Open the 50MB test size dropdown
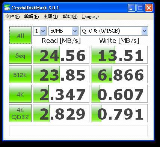 click(63, 31)
